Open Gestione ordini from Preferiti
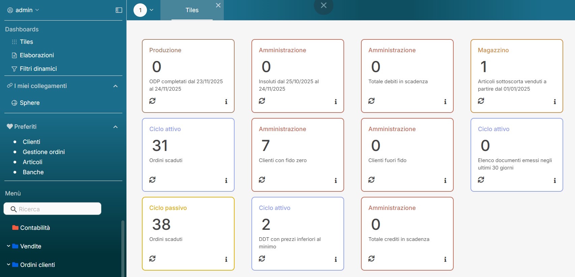The image size is (575, 277). (44, 152)
